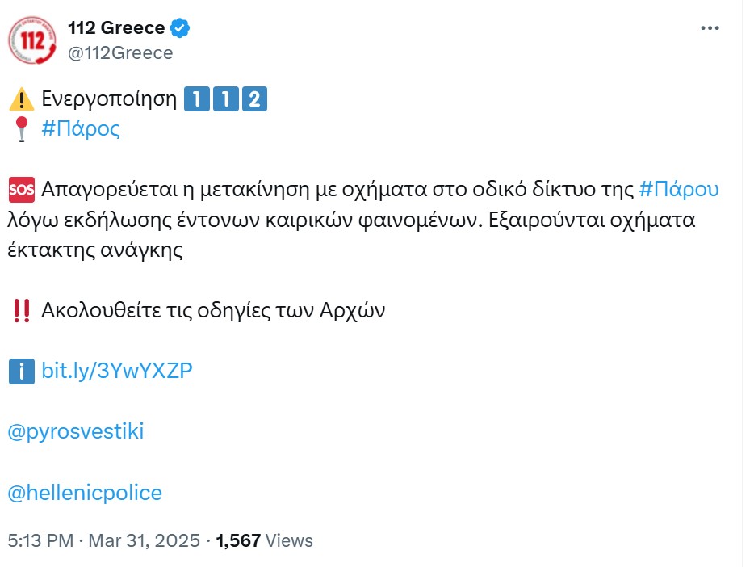Open the @112Greece handle
The image size is (754, 567).
[120, 52]
